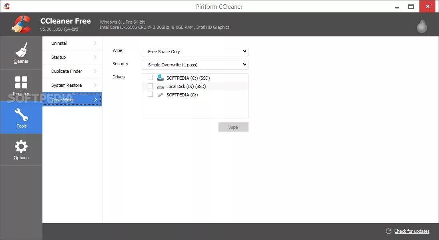Click the Drives label
Screen dimensions: 439x240
[x=118, y=77]
